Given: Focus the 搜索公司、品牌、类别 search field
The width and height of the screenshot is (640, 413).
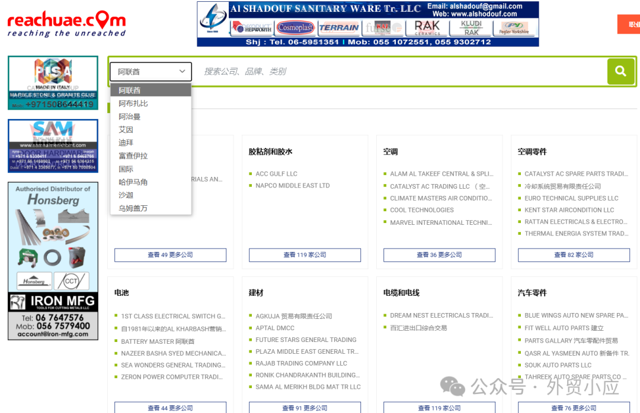Looking at the screenshot, I should coord(400,72).
